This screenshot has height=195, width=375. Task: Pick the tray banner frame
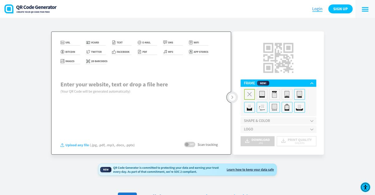300,107
